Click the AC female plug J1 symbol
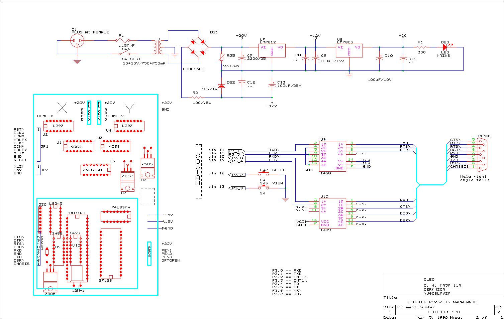 [x=77, y=41]
